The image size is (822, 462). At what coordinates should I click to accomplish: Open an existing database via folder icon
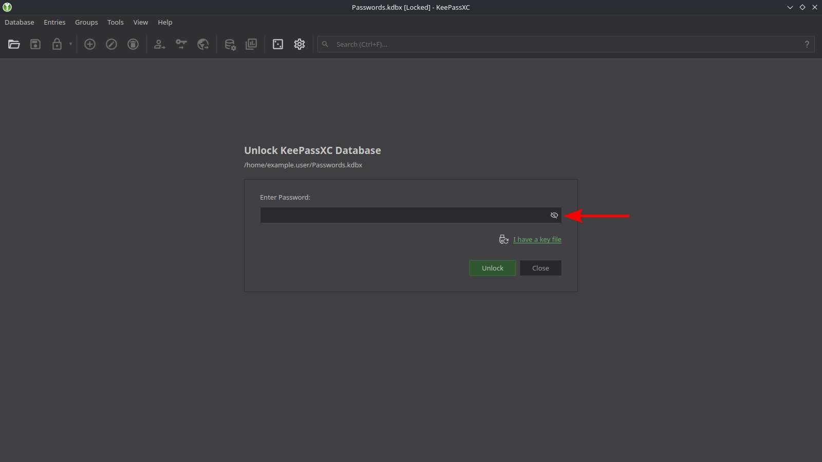(x=14, y=44)
